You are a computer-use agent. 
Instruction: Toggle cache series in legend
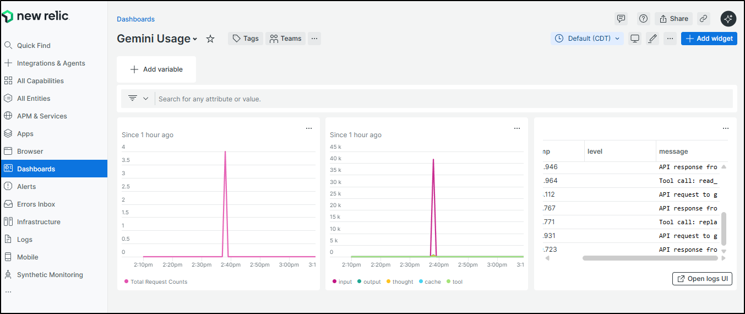coord(429,281)
